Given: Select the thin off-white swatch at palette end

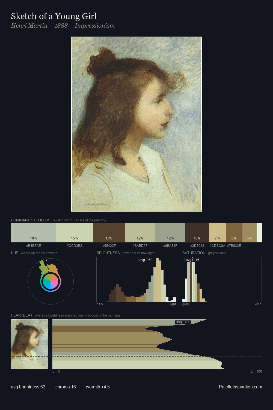Looking at the screenshot, I should 259,233.
